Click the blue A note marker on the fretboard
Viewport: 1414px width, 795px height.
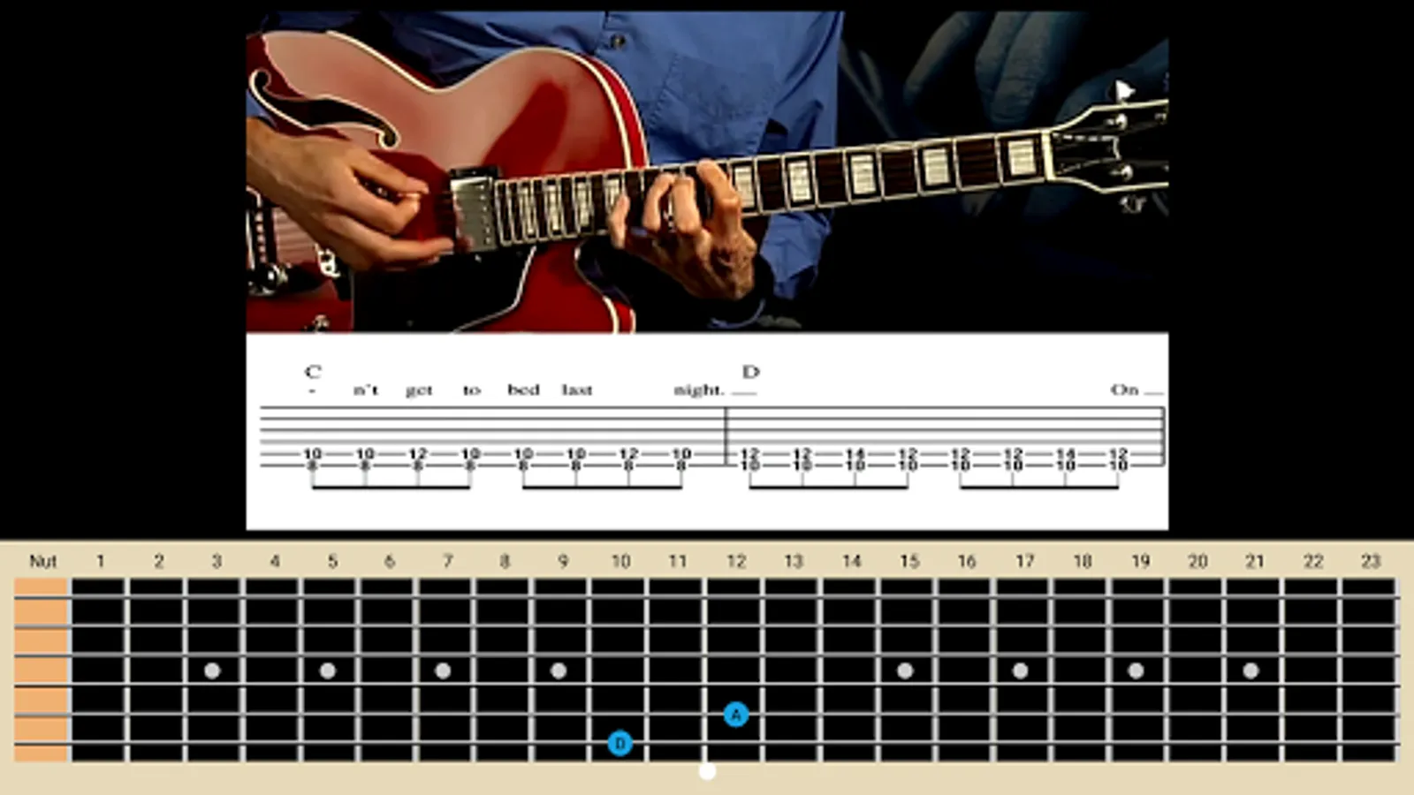point(736,715)
